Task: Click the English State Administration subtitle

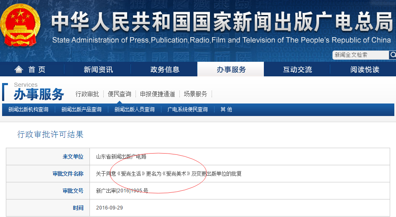Action: 222,40
